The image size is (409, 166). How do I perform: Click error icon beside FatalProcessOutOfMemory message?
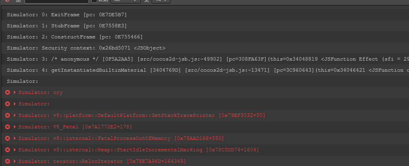(x=8, y=138)
